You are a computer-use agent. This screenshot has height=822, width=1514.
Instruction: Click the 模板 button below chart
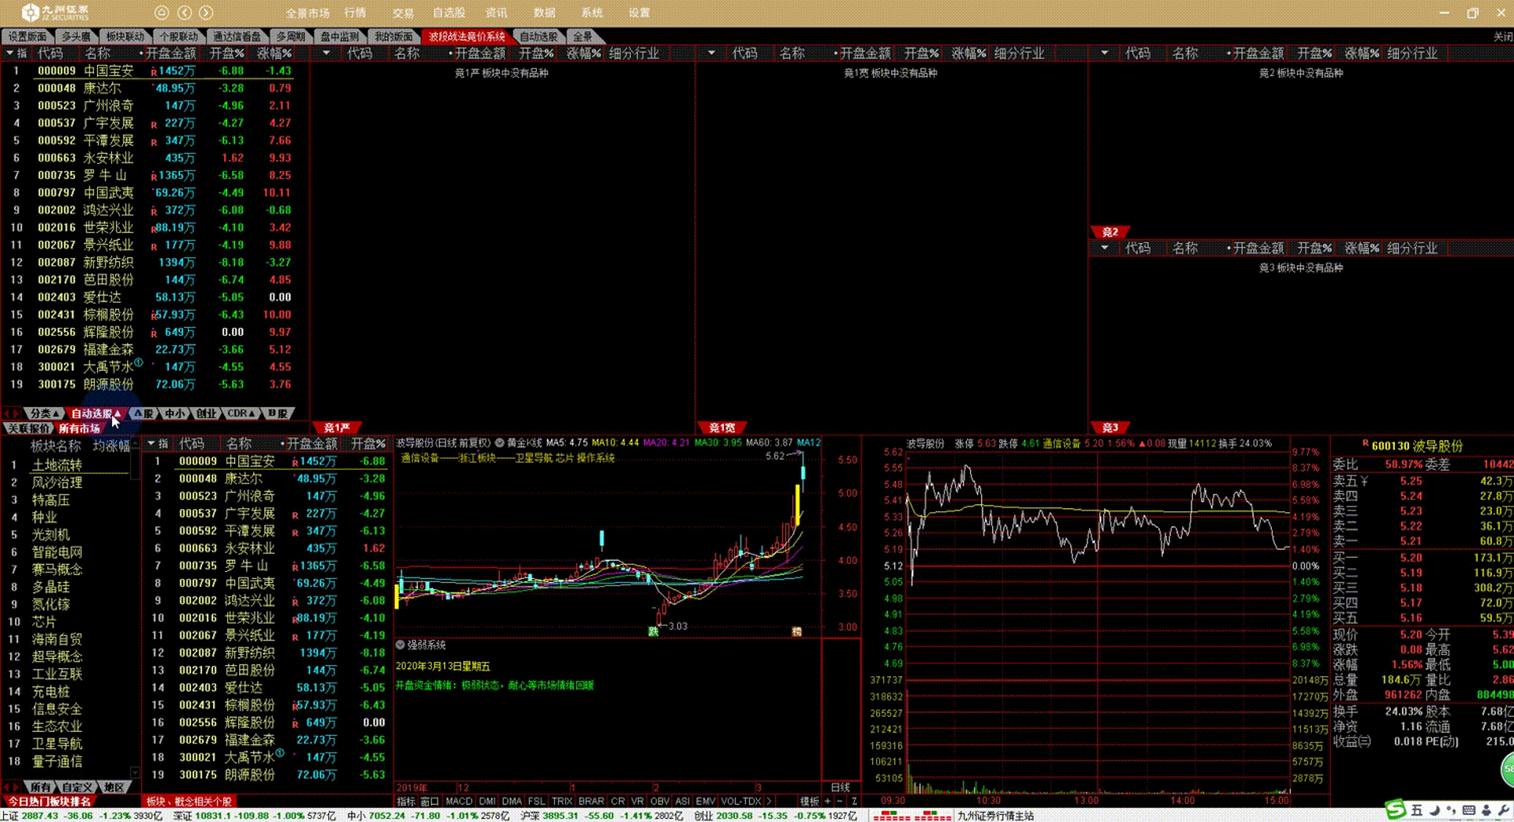[x=810, y=801]
